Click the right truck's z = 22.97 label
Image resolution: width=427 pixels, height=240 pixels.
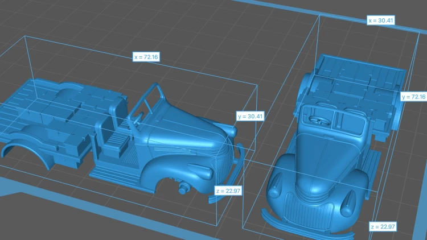click(383, 226)
